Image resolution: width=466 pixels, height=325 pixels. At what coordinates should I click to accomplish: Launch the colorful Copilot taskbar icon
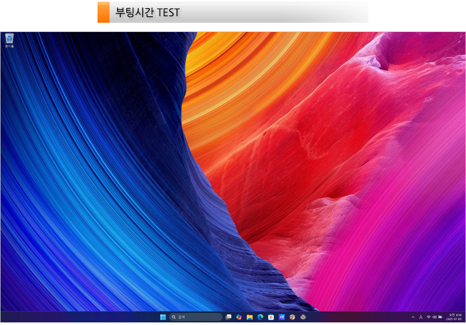239,317
